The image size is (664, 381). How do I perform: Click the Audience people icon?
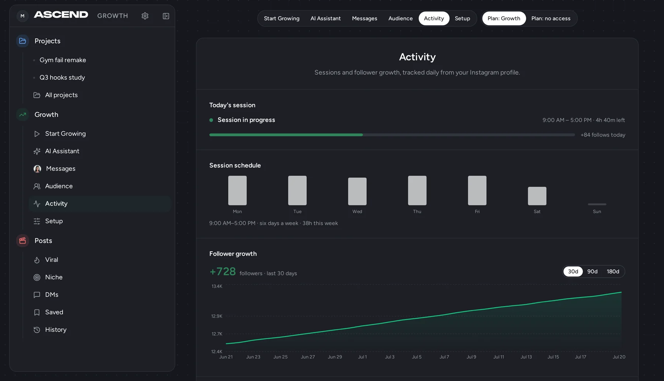[37, 186]
